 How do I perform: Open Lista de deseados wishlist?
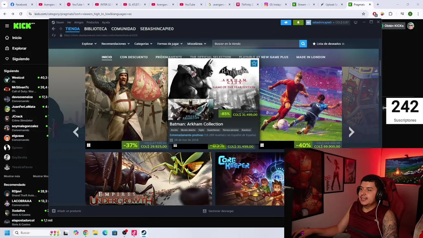328,44
